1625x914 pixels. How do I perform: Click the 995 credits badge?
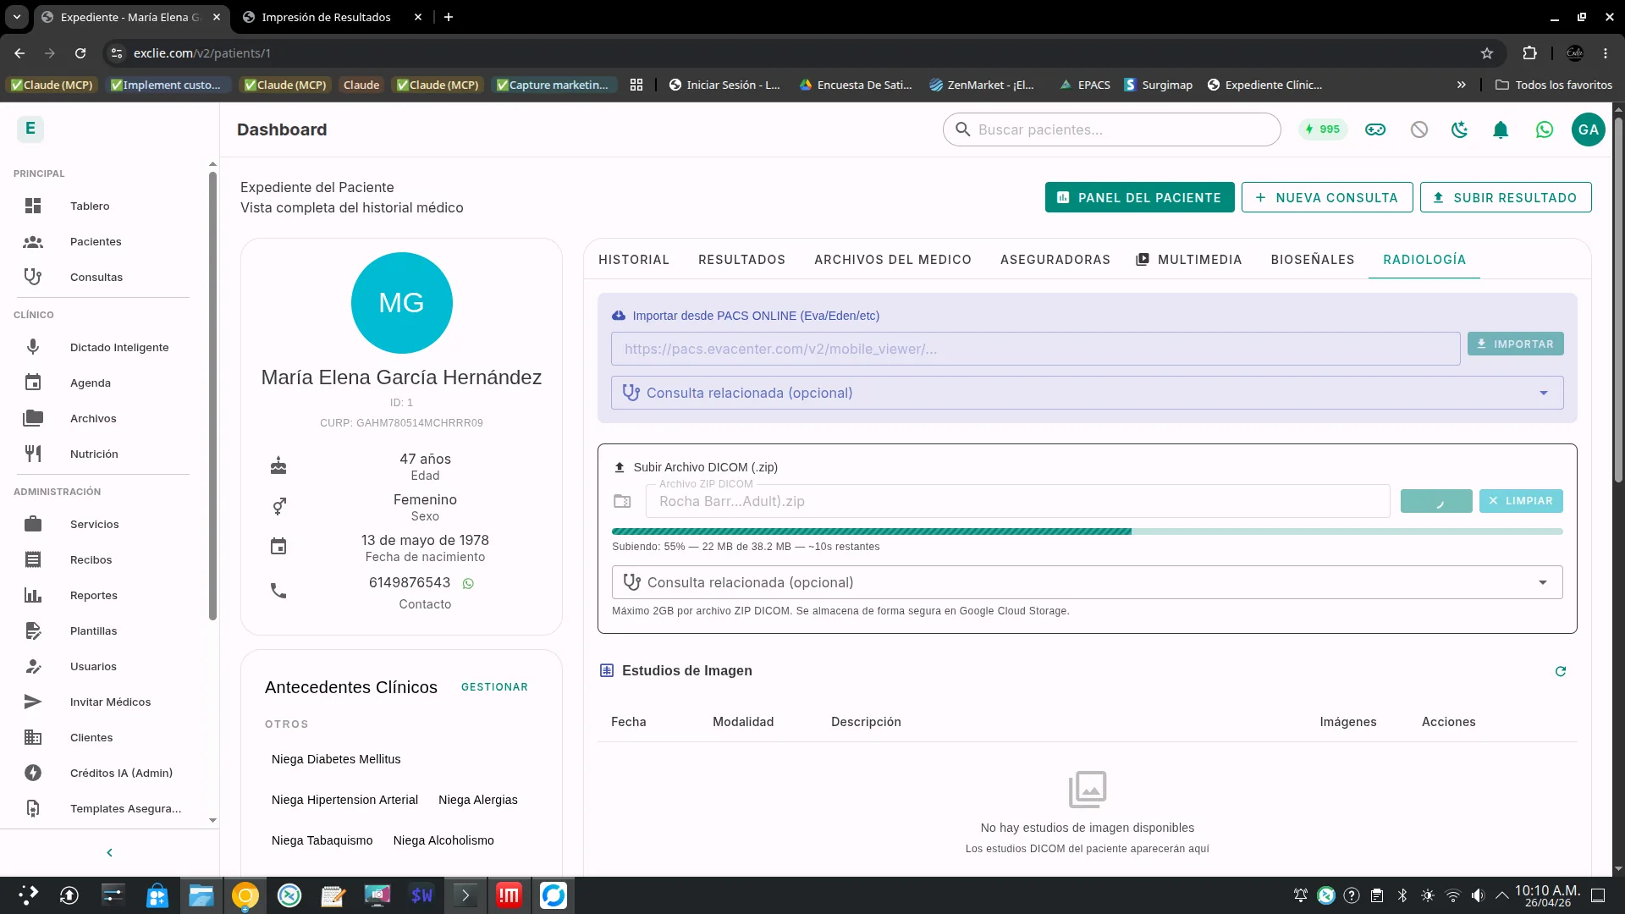(x=1323, y=129)
